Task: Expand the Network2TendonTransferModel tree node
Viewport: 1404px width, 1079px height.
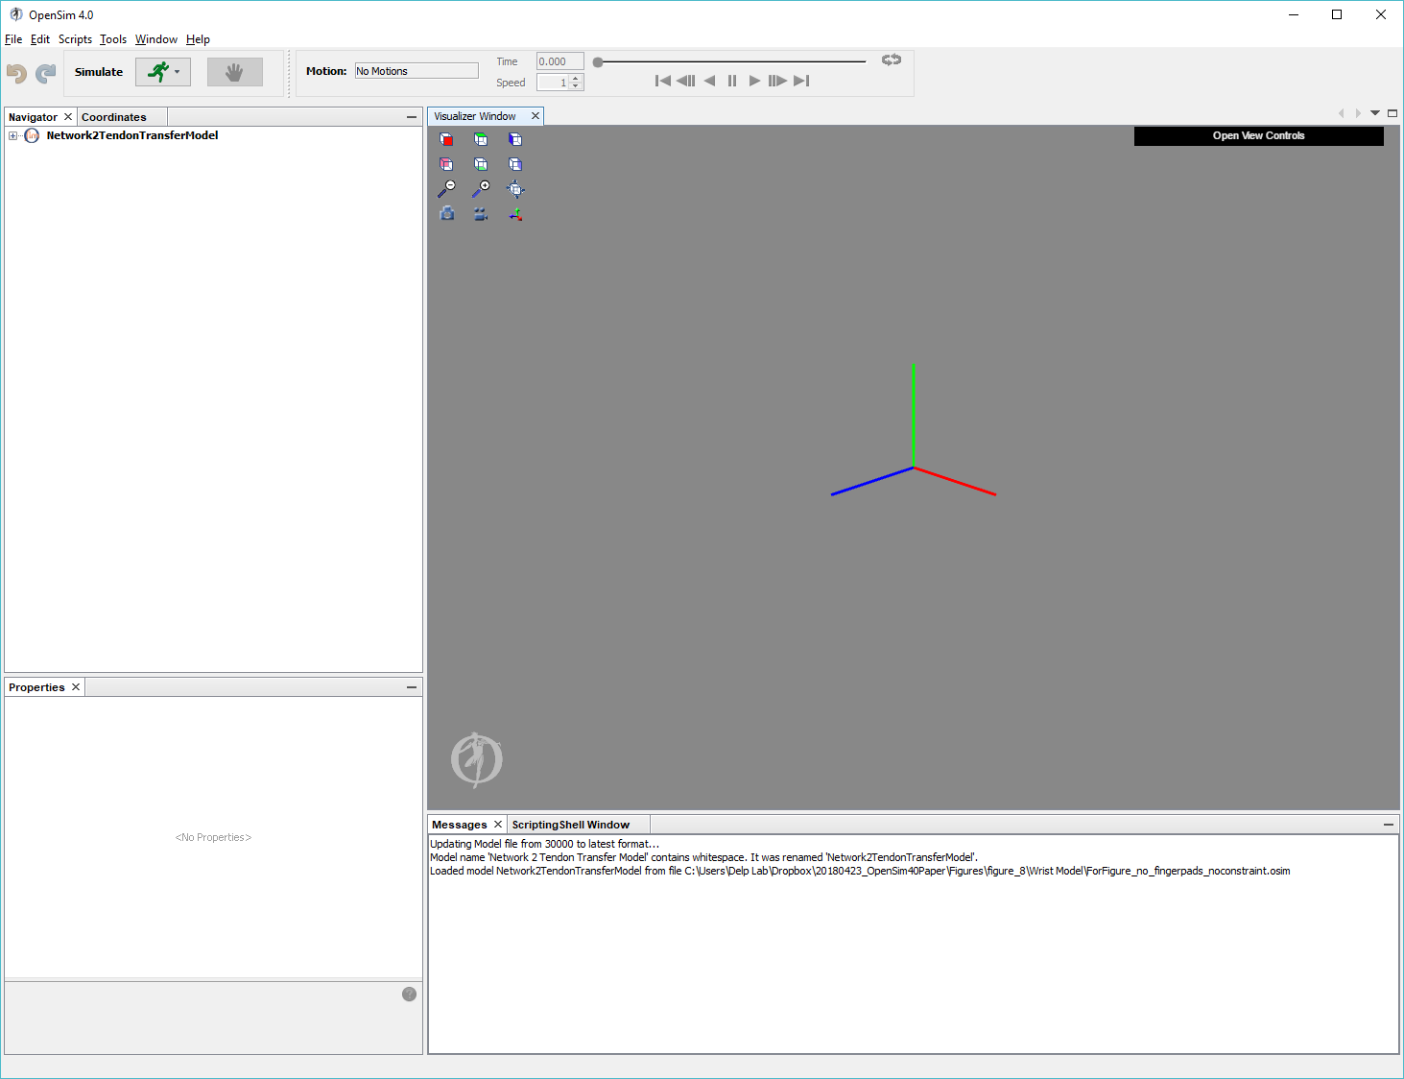Action: click(12, 135)
